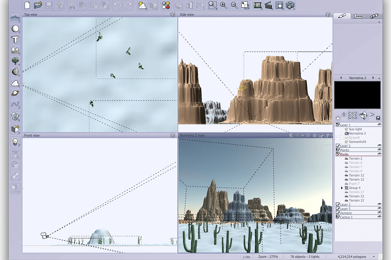391x260 pixels.
Task: Toggle visibility eye for Plants layer
Action: 379,150
